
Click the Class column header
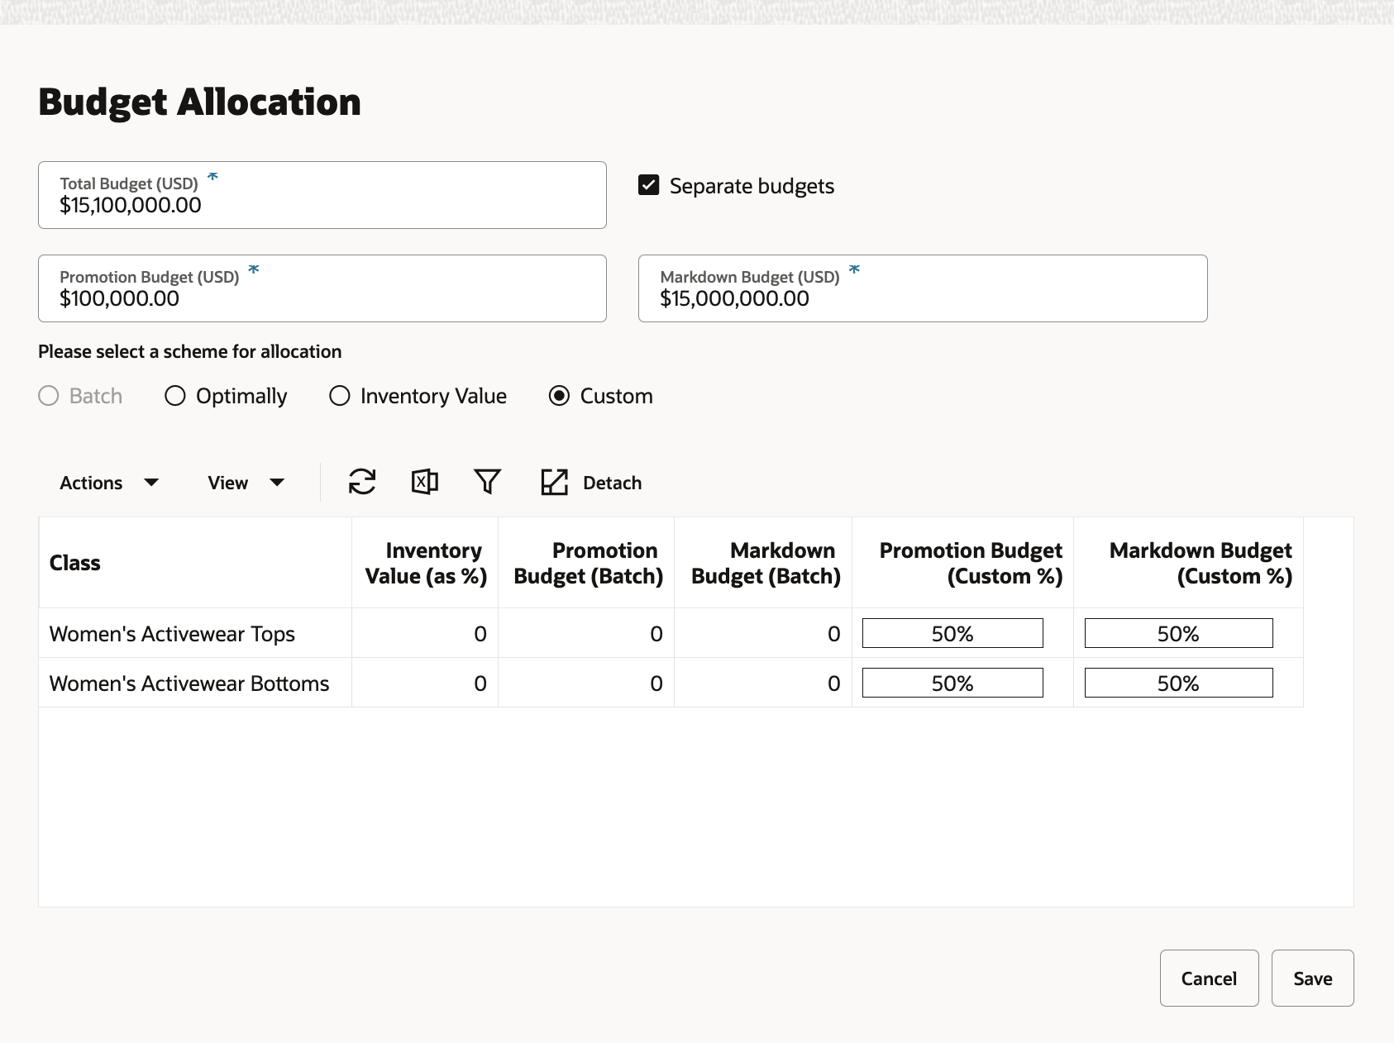pos(75,563)
